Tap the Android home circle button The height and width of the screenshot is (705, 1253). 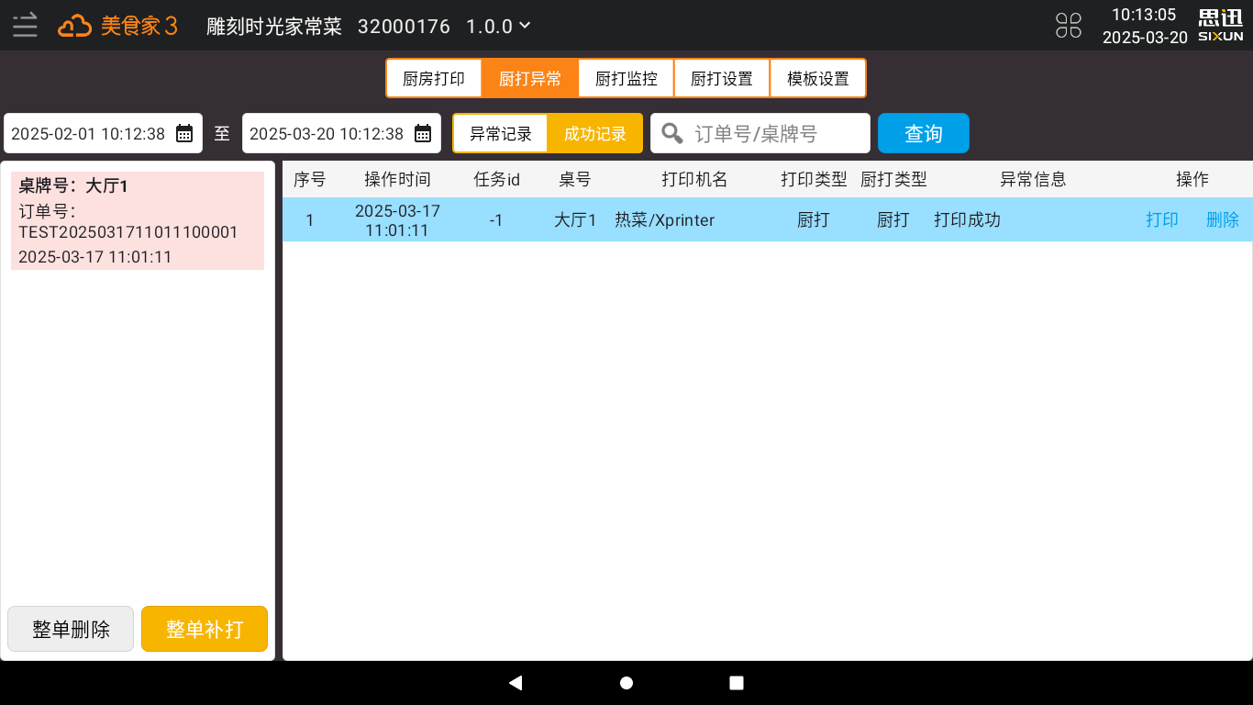pos(626,682)
